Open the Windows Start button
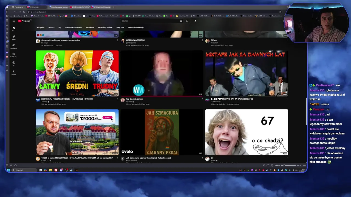351x197 pixels. click(x=8, y=170)
